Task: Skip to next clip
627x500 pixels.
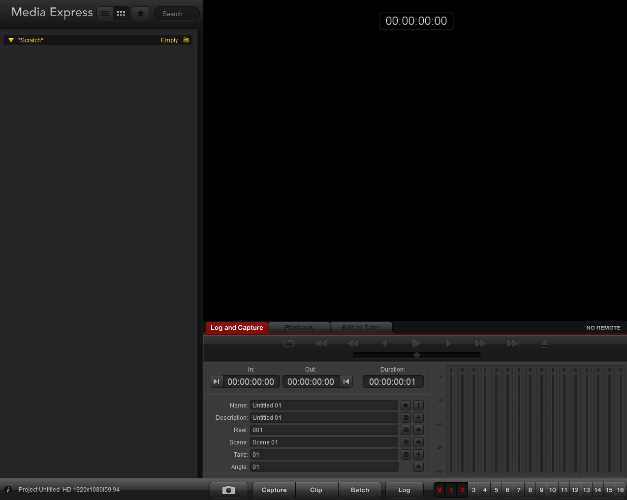Action: coord(513,344)
